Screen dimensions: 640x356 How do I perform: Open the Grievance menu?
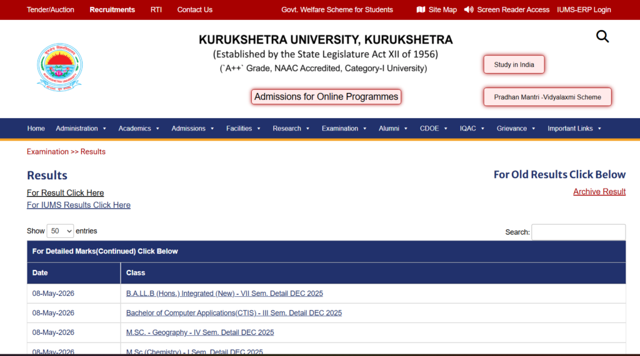516,129
